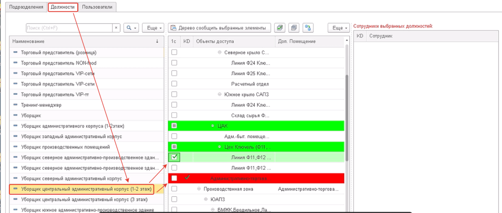Switch to the Подразделения tab
Viewport: 502px width, 213px height.
[x=26, y=7]
